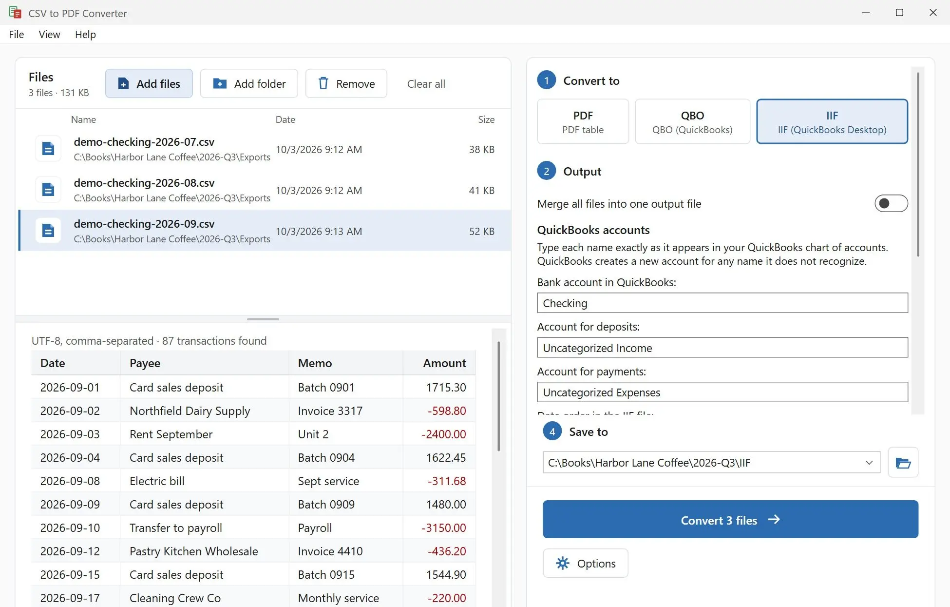The image size is (950, 607).
Task: Click the Memo column header in preview
Action: [346, 363]
